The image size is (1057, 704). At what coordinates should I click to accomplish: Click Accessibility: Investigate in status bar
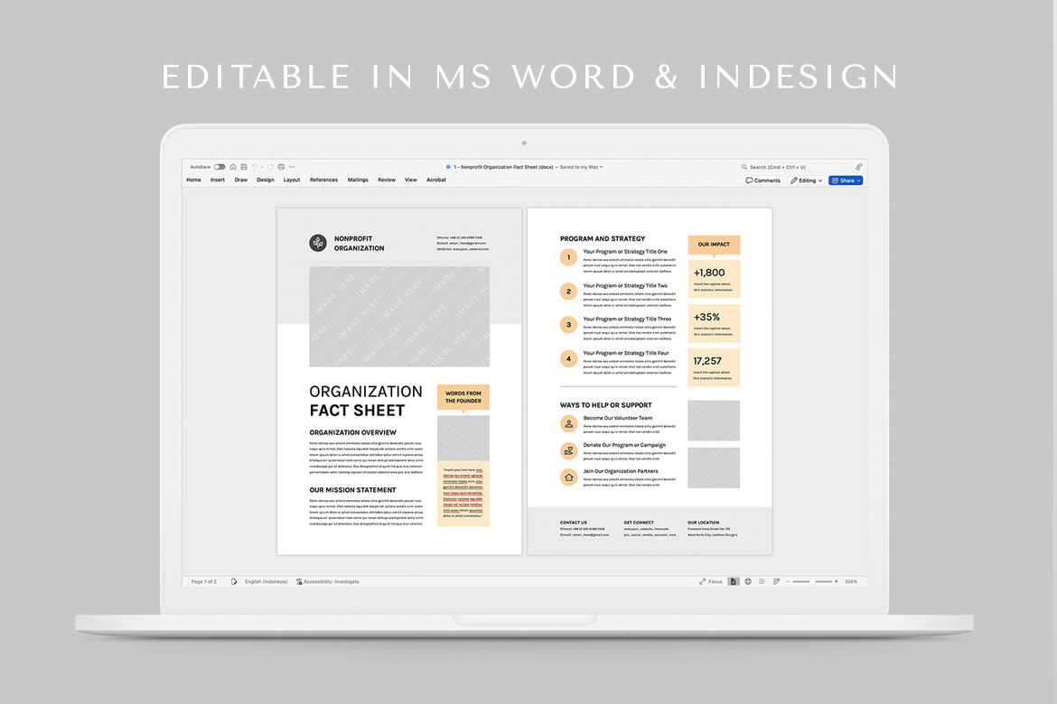tap(328, 581)
